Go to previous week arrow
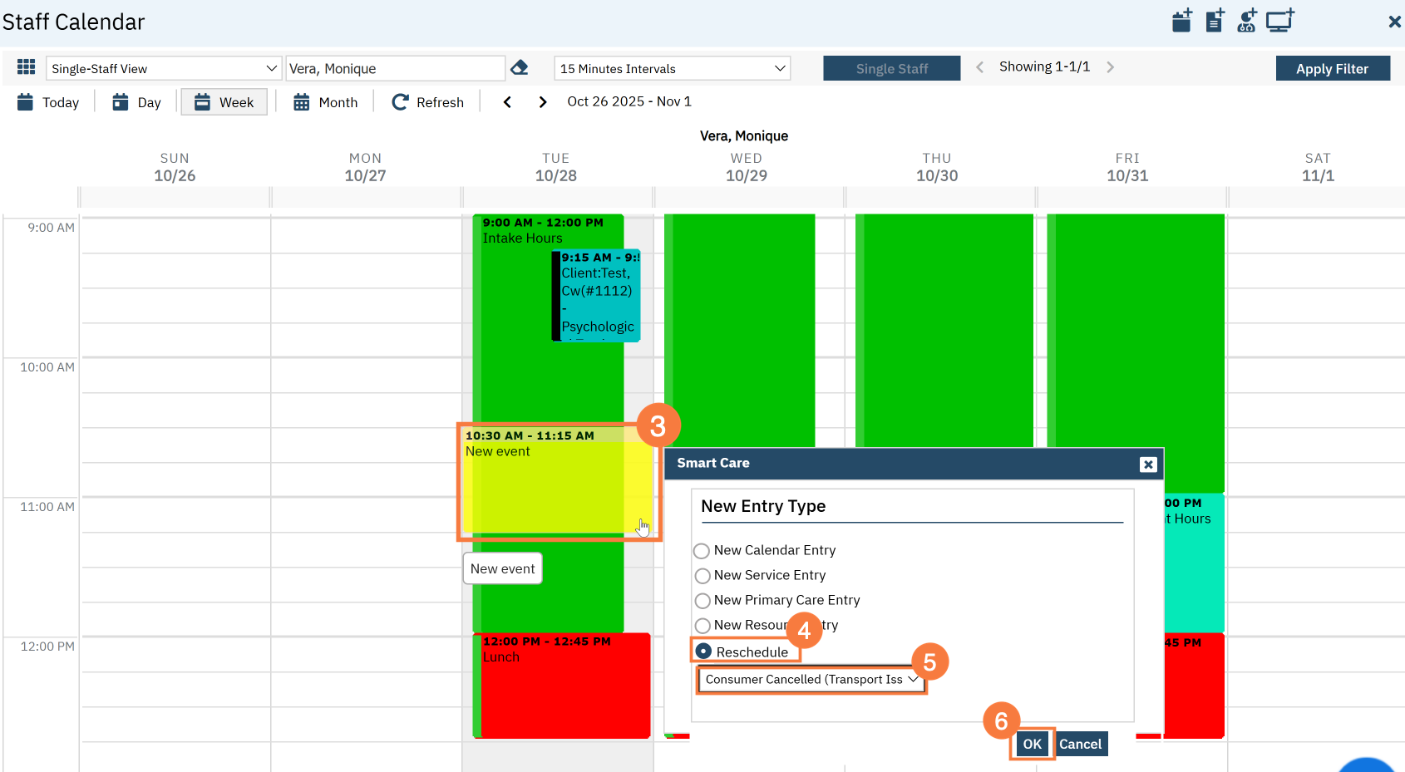The image size is (1405, 772). (x=507, y=102)
